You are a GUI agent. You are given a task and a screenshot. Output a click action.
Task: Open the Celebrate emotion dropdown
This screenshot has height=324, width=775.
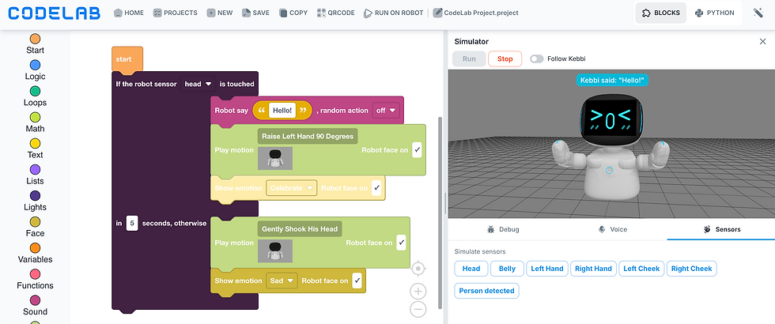click(292, 188)
